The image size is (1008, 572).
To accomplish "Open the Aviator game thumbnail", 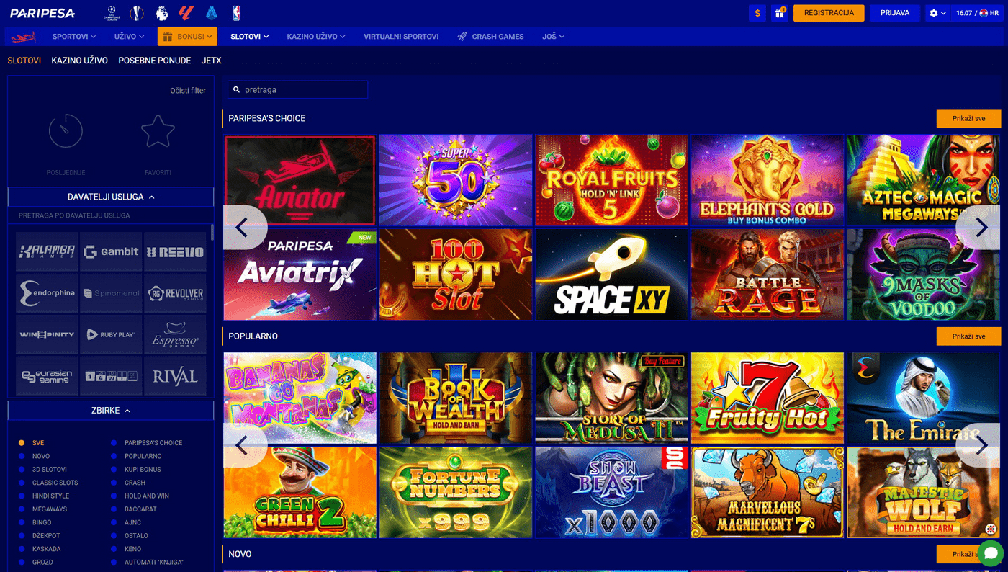I will [300, 179].
